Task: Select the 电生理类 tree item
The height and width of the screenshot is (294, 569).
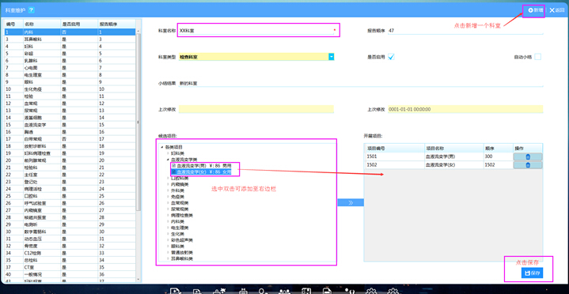Action: click(180, 228)
